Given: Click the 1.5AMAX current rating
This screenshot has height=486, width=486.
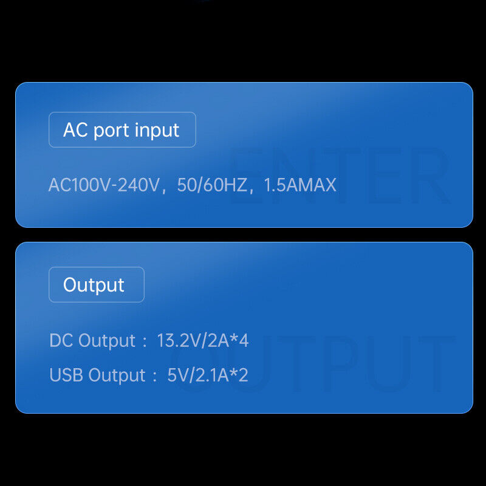Looking at the screenshot, I should coord(300,185).
